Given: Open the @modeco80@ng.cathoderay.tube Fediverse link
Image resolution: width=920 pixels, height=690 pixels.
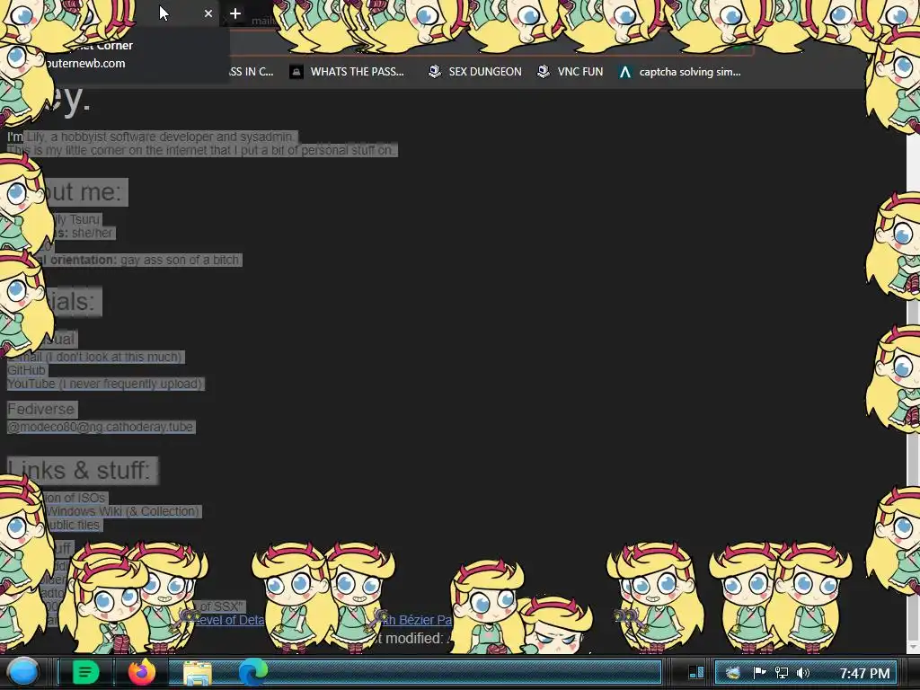Looking at the screenshot, I should tap(101, 427).
